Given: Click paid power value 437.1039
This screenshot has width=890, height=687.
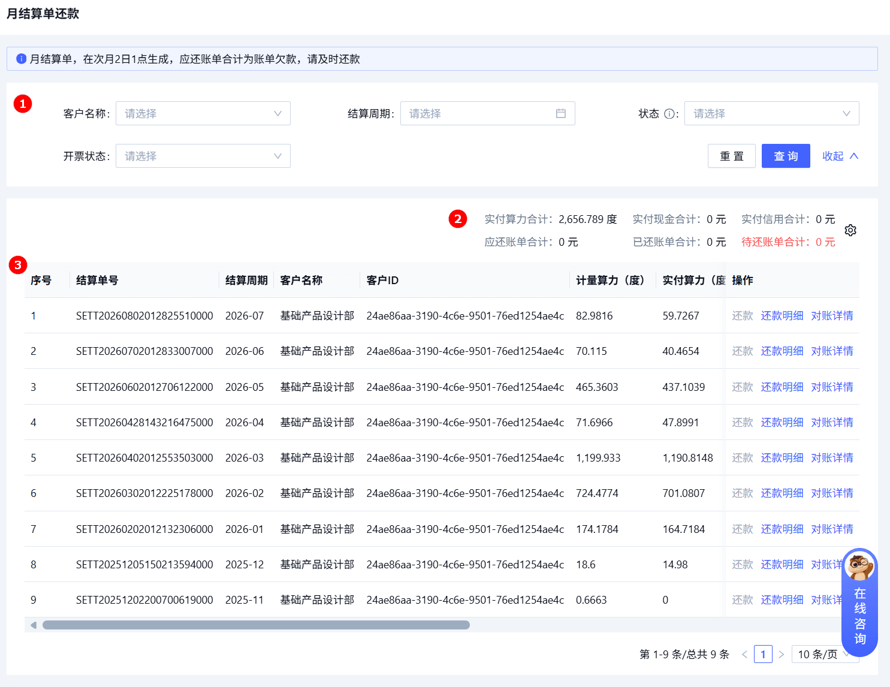Looking at the screenshot, I should point(684,387).
